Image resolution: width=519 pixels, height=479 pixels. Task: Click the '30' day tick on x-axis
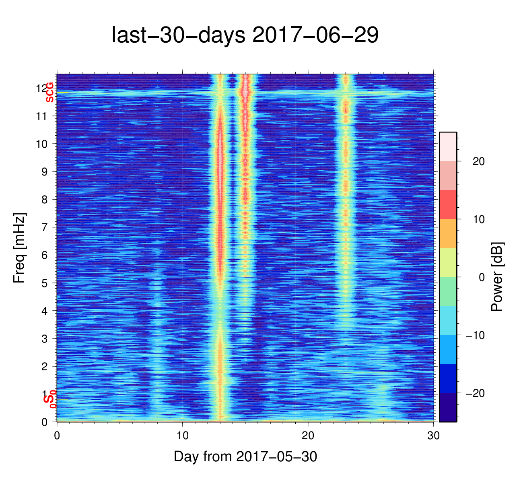tap(433, 436)
